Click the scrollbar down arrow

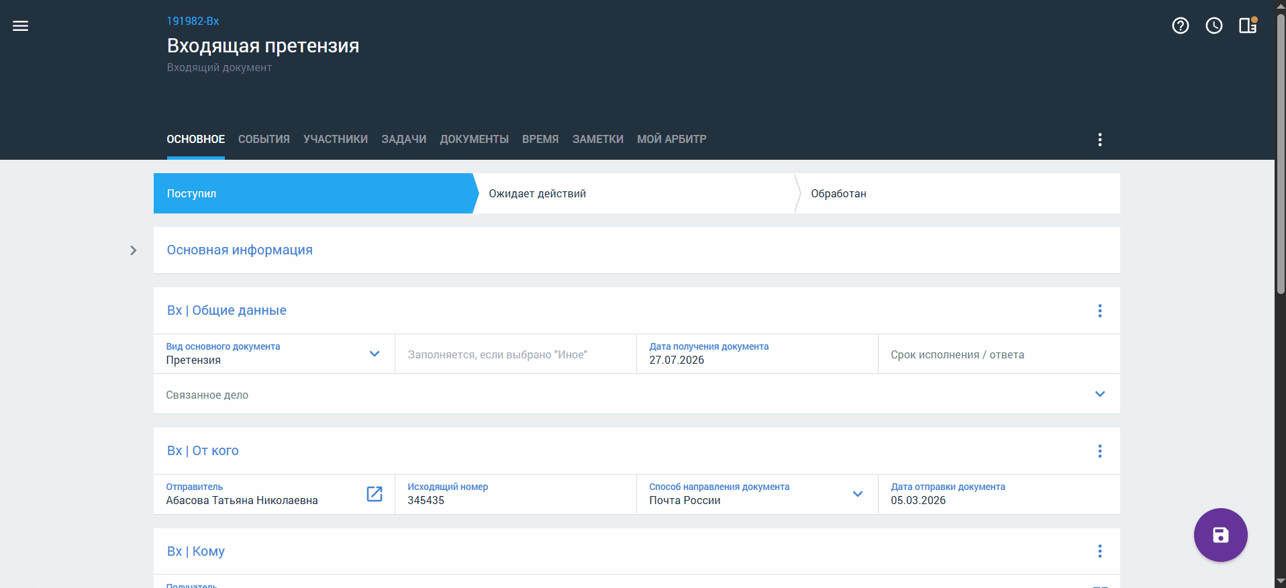pyautogui.click(x=1281, y=581)
